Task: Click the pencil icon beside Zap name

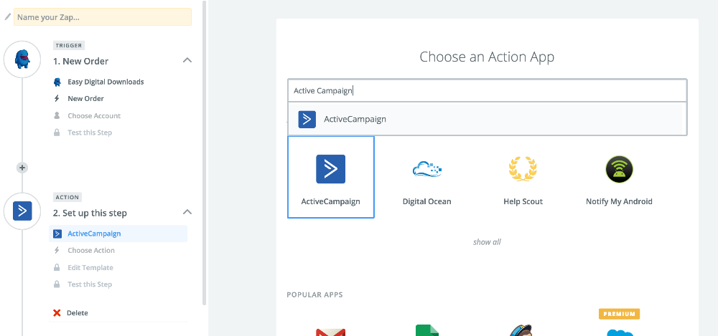Action: (x=8, y=16)
